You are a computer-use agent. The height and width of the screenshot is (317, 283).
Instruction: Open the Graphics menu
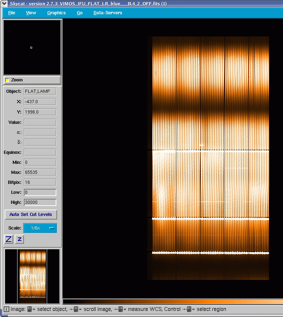[56, 13]
